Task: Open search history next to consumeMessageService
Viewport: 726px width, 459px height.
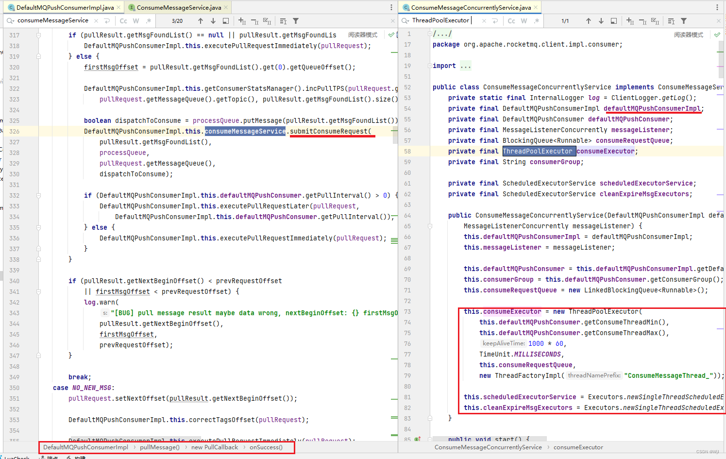Action: point(10,21)
